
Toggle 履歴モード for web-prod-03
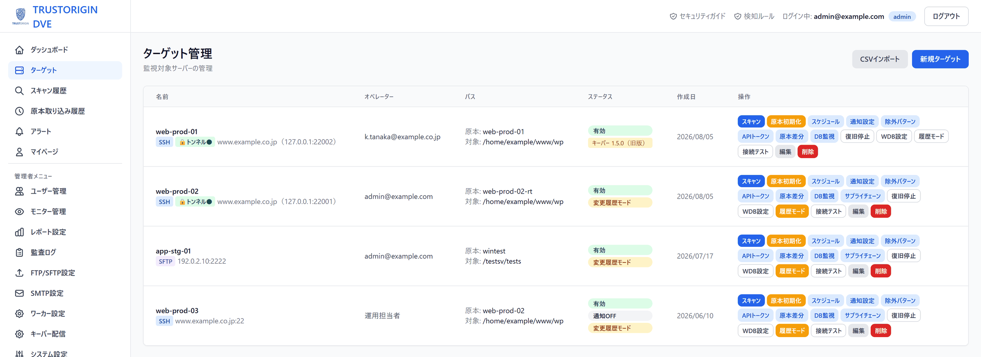coord(792,331)
